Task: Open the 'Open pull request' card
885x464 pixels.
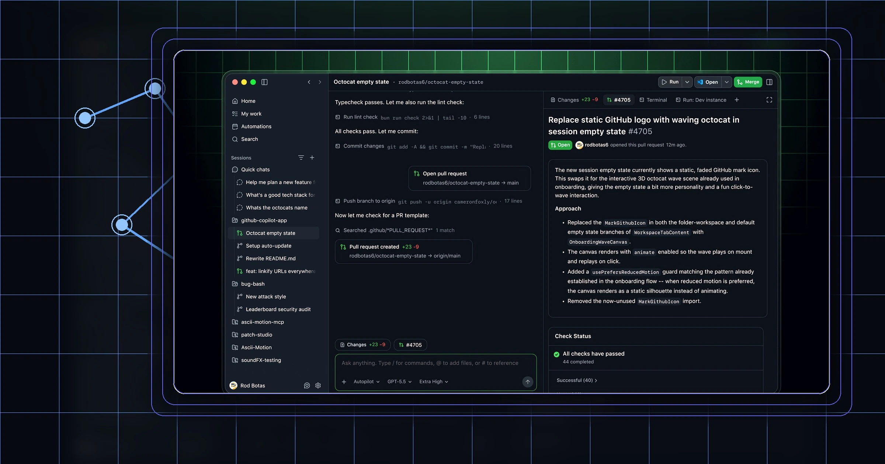Action: click(x=469, y=178)
